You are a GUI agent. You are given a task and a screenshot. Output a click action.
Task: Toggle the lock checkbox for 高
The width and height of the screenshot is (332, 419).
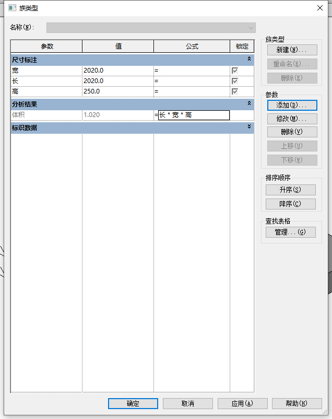point(235,91)
